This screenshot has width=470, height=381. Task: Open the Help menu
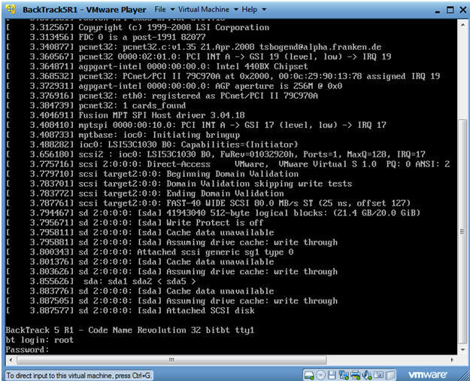(x=250, y=10)
